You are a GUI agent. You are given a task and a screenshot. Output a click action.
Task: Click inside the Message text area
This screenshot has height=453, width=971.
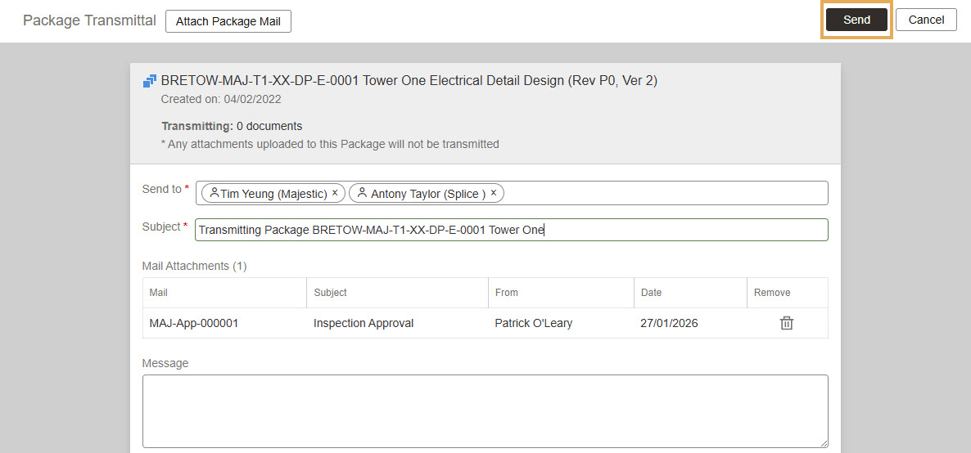coord(485,410)
